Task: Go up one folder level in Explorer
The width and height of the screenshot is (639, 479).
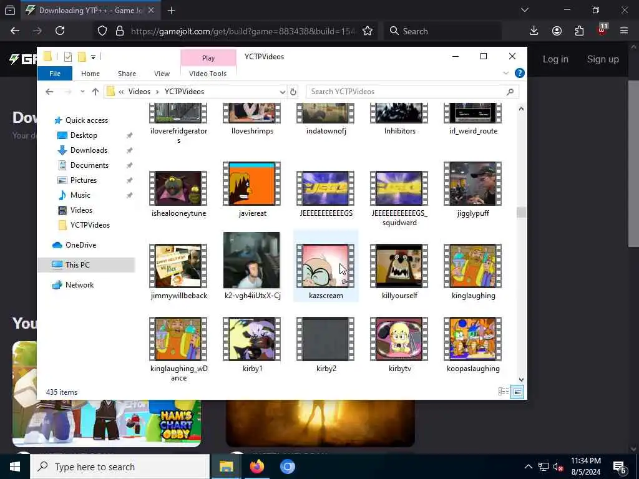Action: [x=95, y=92]
